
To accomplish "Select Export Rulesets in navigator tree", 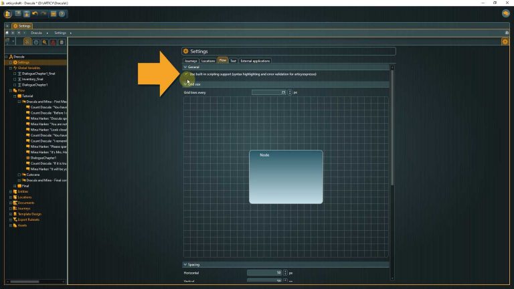I will pos(29,219).
